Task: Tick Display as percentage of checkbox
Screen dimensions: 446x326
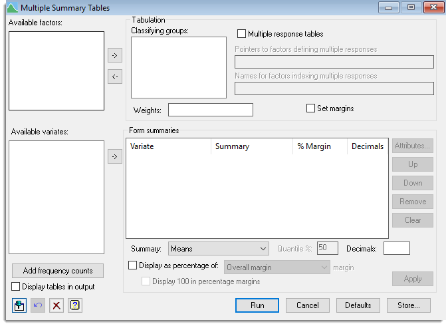Action: [x=132, y=265]
